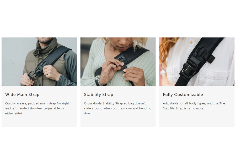Click the Fully Customizable heading
The width and height of the screenshot is (236, 157).
point(183,94)
